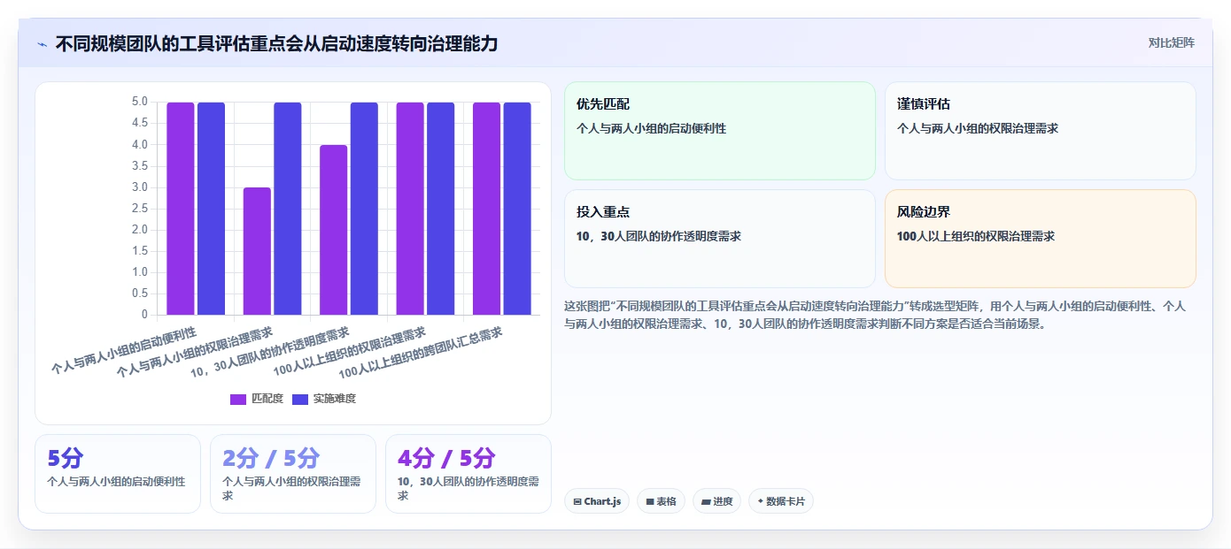Click the blue 实施难度 legend swatch

tap(300, 399)
